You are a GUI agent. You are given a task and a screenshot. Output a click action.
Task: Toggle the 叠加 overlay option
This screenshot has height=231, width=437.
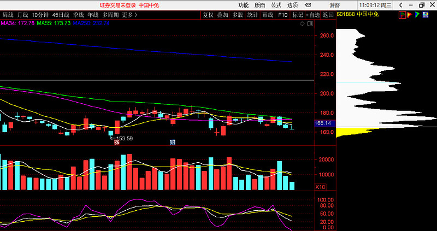[222, 15]
